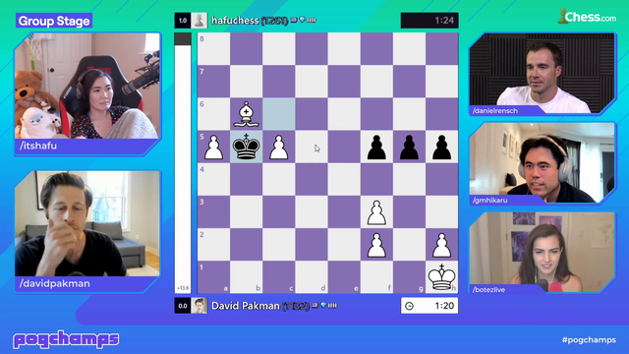Click the hafuchess player avatar

[x=199, y=21]
